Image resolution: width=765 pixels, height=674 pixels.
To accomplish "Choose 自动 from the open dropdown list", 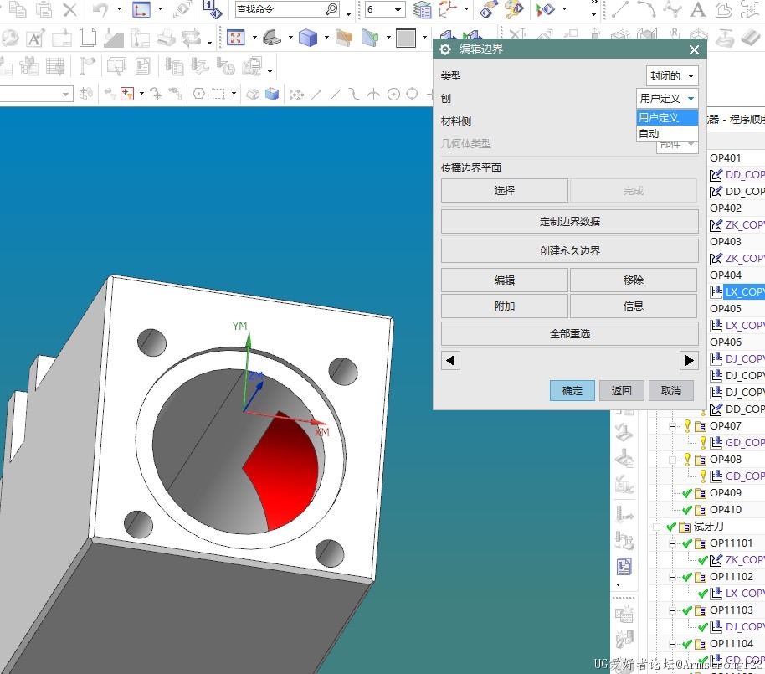I will pyautogui.click(x=667, y=134).
